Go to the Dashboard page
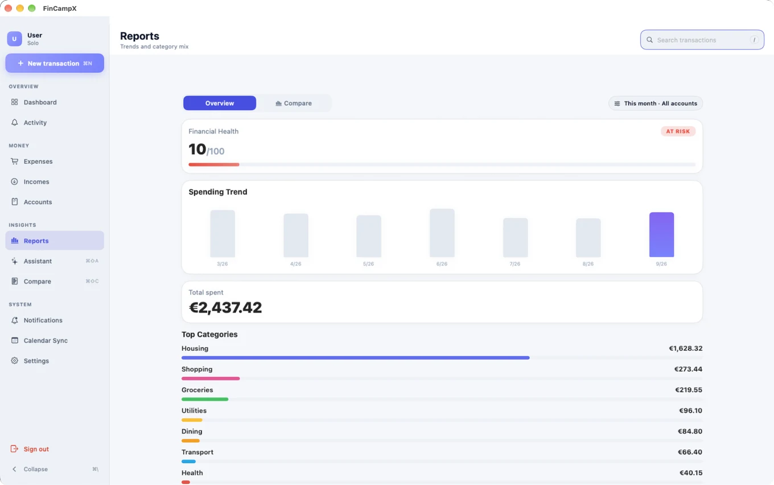The image size is (774, 485). pos(55,102)
